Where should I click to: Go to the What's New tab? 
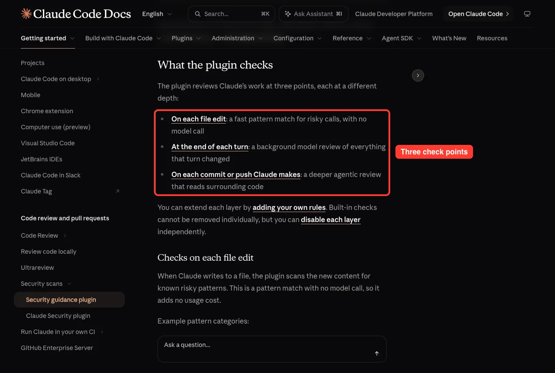coord(449,38)
